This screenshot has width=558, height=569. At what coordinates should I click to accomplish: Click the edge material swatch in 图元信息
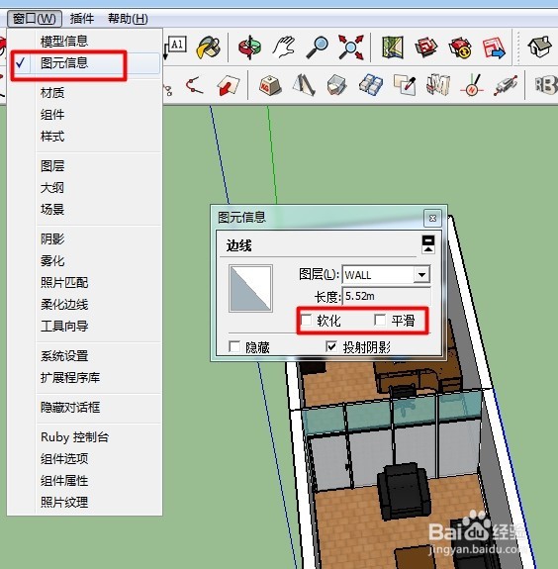tap(250, 289)
